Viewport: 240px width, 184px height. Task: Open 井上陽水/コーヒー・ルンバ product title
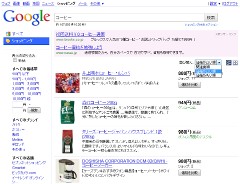106,73
